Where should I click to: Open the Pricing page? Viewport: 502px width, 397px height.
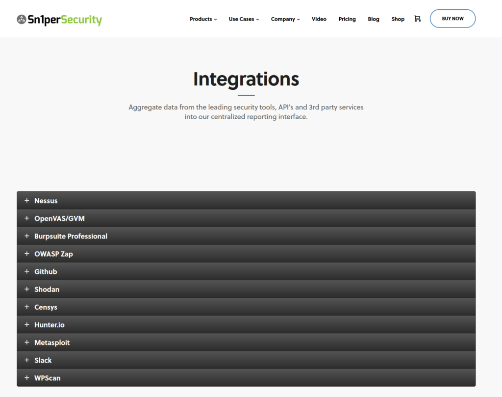(347, 19)
